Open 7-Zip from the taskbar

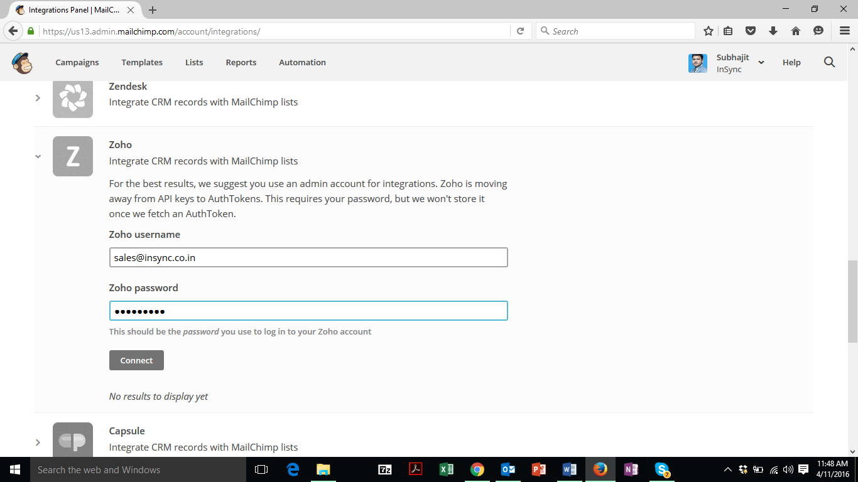pyautogui.click(x=385, y=469)
